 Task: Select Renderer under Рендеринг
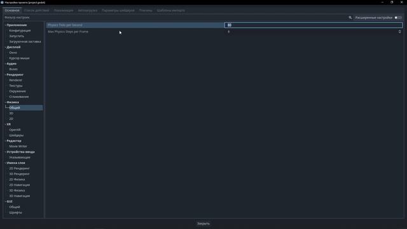[15, 80]
